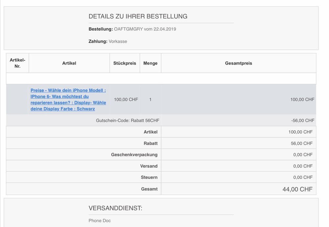Click the 'Gesamtpreis' column header
The width and height of the screenshot is (329, 227).
[x=239, y=63]
